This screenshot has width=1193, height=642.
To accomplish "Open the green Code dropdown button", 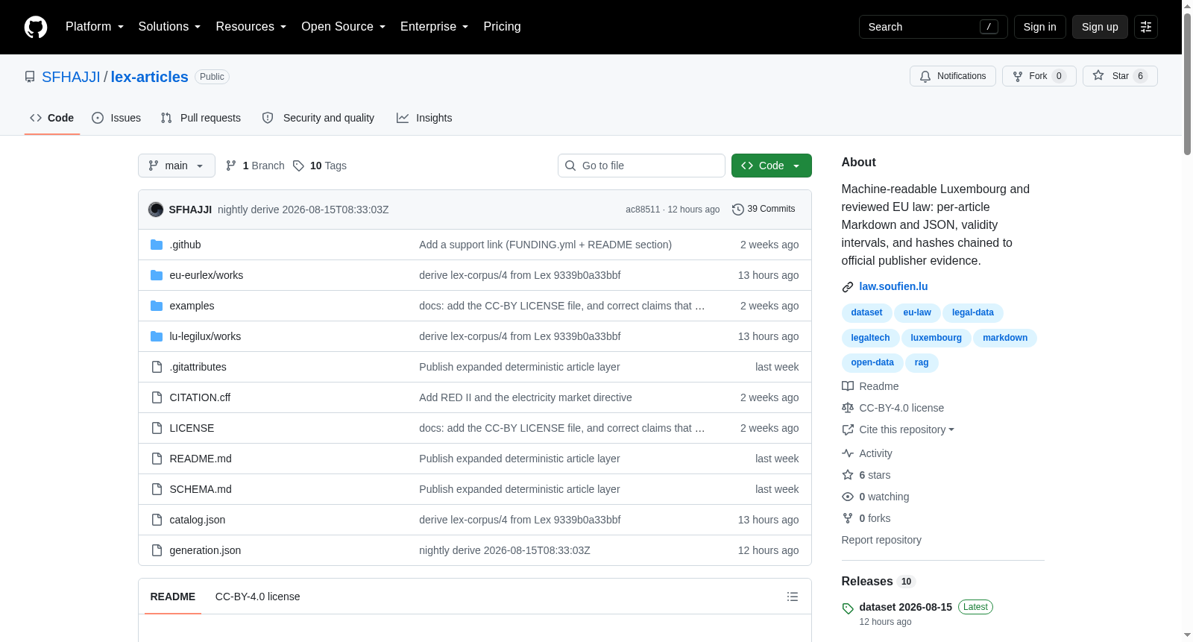I will pyautogui.click(x=772, y=166).
